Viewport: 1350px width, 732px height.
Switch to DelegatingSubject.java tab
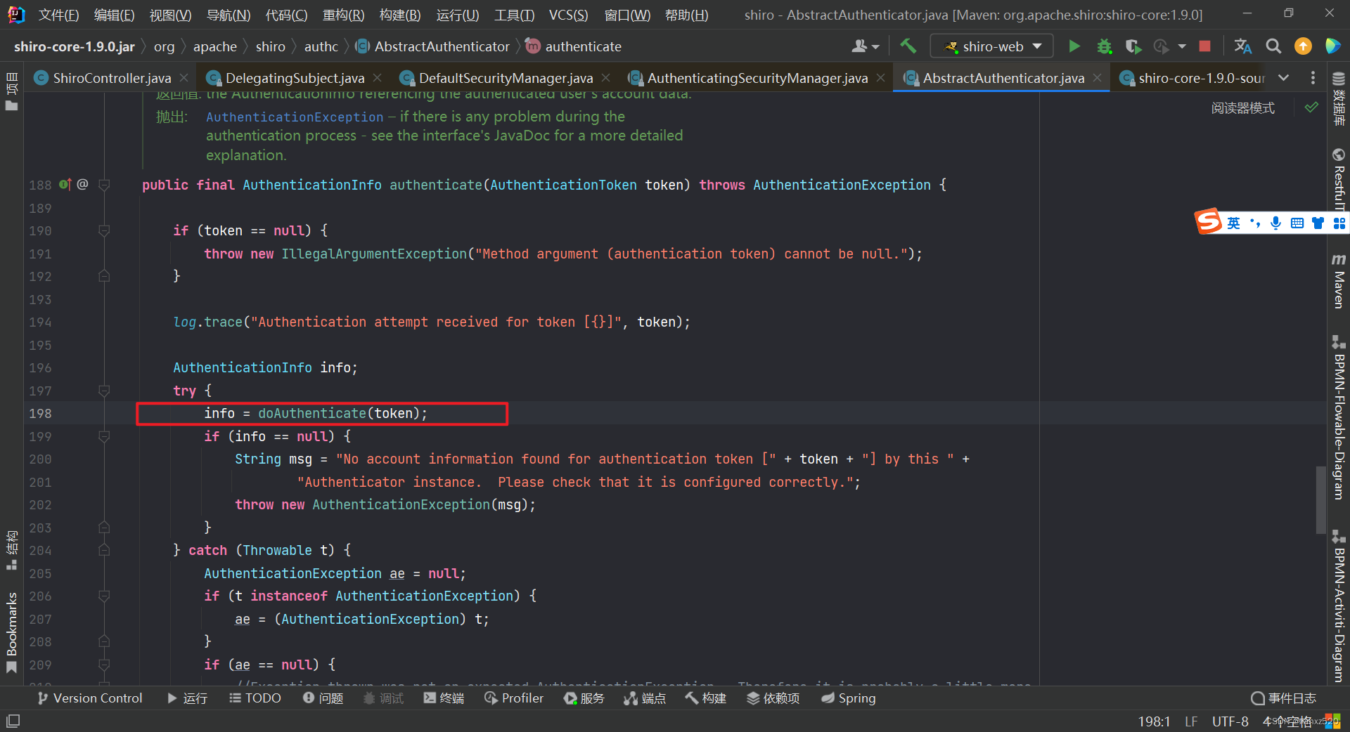click(x=295, y=78)
